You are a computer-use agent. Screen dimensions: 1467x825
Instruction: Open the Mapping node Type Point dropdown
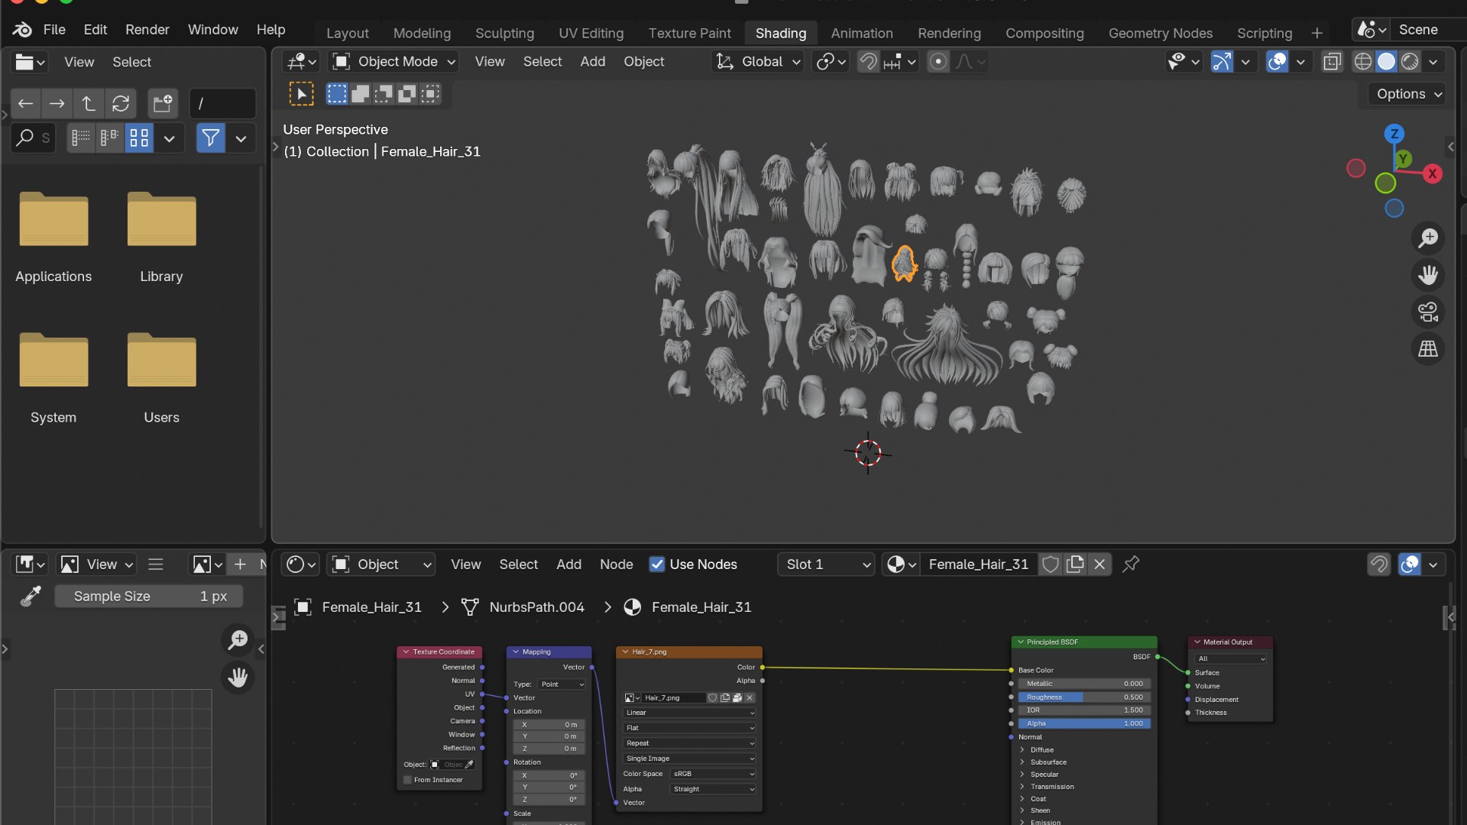(x=562, y=684)
